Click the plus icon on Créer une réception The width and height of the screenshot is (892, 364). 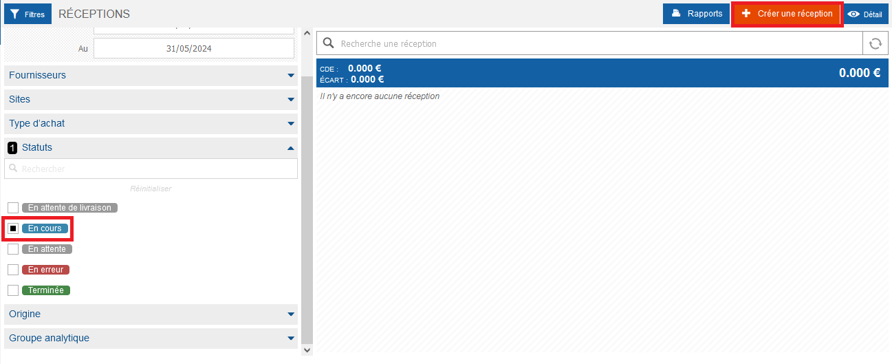[746, 13]
